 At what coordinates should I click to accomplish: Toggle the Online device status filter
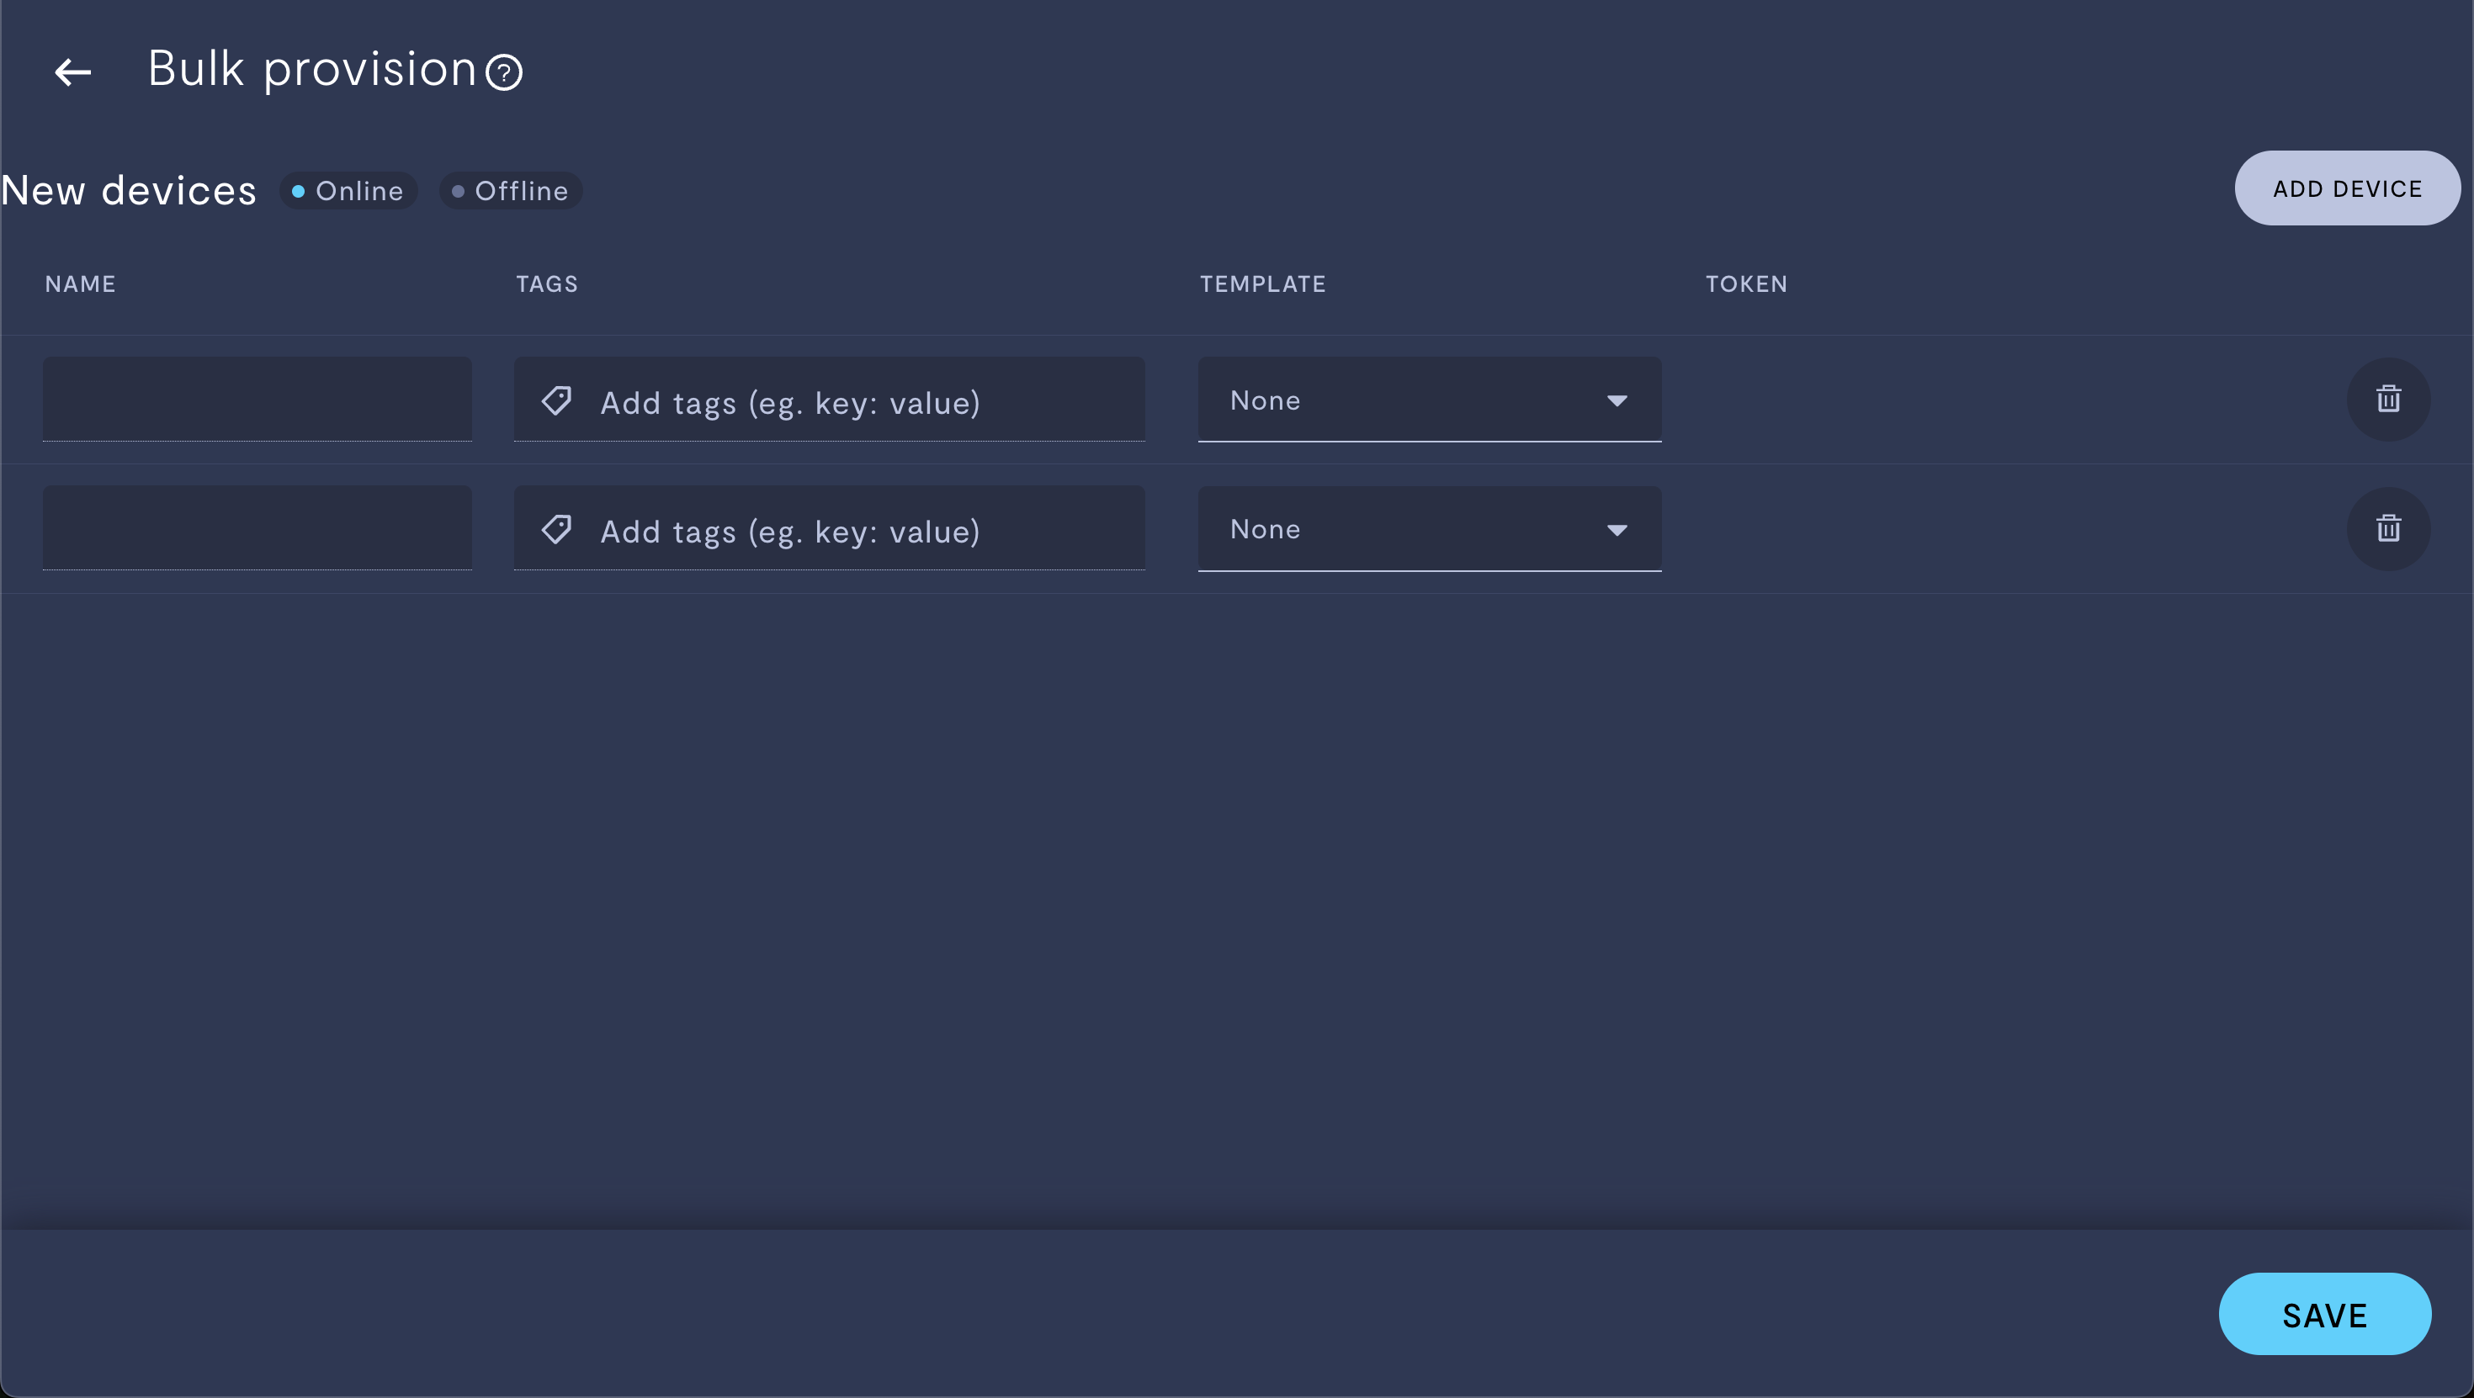coord(348,188)
